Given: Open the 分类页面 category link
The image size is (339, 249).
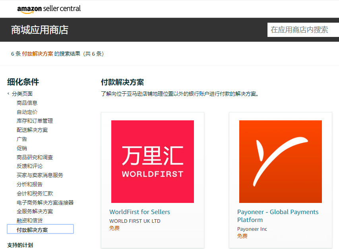Looking at the screenshot, I should tap(22, 94).
